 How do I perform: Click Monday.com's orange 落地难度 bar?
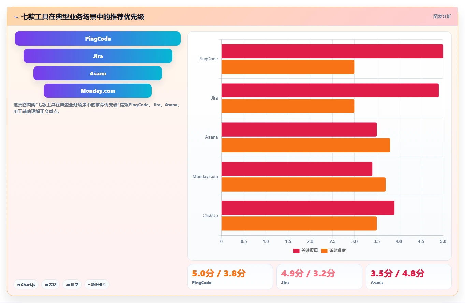[x=304, y=184]
